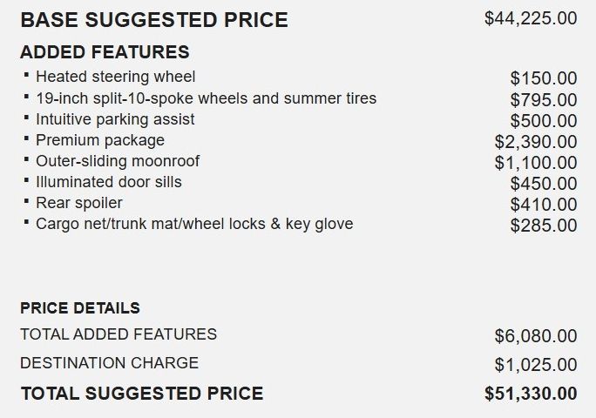
Task: Select the $44,225.00 base price amount
Action: point(531,18)
